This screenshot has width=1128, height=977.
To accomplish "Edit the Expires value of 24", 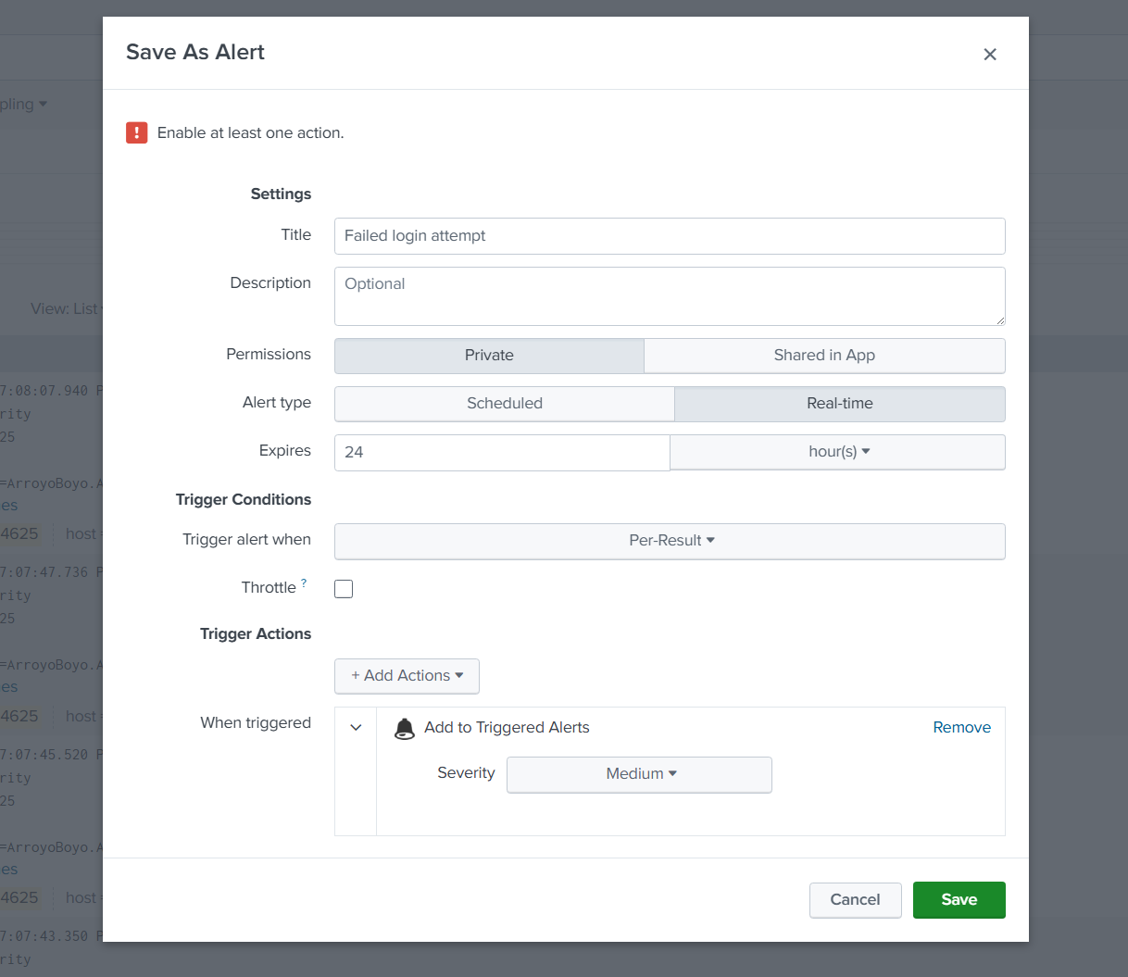I will click(500, 452).
